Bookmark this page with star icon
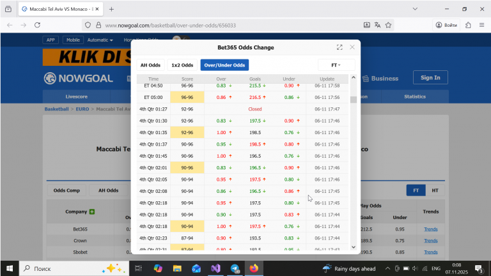 [388, 25]
